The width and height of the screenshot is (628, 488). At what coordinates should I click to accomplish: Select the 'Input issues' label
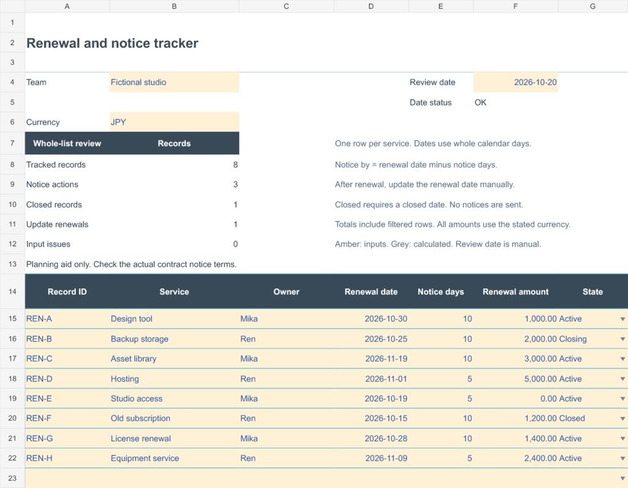click(67, 244)
